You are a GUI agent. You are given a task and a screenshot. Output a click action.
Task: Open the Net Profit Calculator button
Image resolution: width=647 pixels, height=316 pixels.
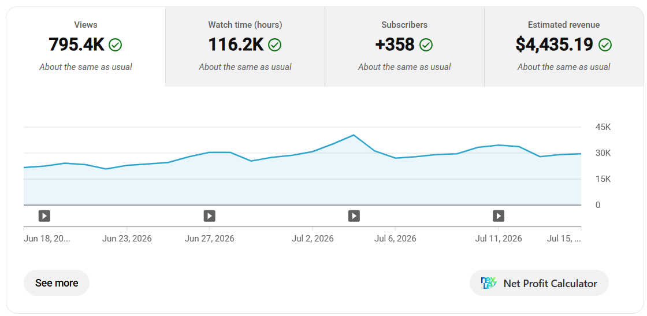(x=539, y=283)
